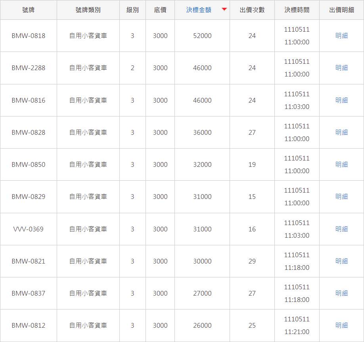The image size is (364, 342).
Task: Open 明細 link for BMW-0829
Action: pos(342,197)
